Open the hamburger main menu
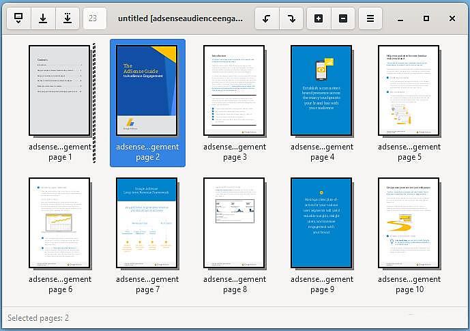Screen dimensions: 470x331 point(370,18)
